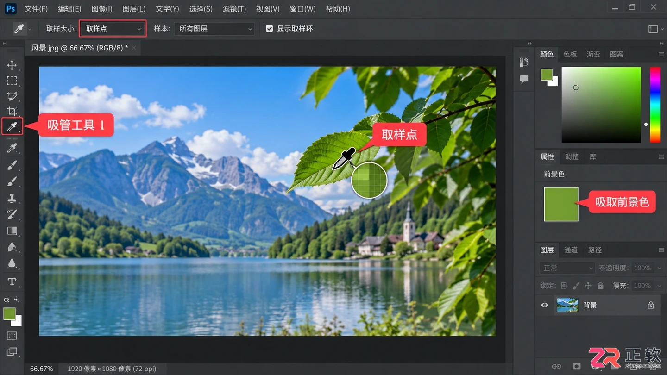
Task: Select the Blur droplet tool
Action: click(x=12, y=263)
